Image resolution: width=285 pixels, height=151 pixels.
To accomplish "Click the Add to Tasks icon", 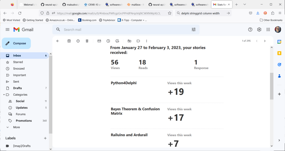I will tap(117, 41).
